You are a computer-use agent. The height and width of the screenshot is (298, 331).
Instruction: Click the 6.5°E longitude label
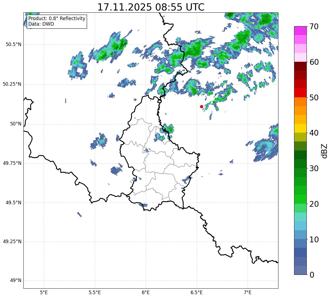(197, 292)
